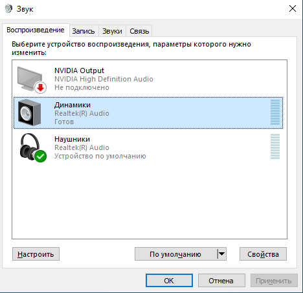This screenshot has width=303, height=293.
Task: Click the Наушники headphones icon
Action: click(33, 147)
